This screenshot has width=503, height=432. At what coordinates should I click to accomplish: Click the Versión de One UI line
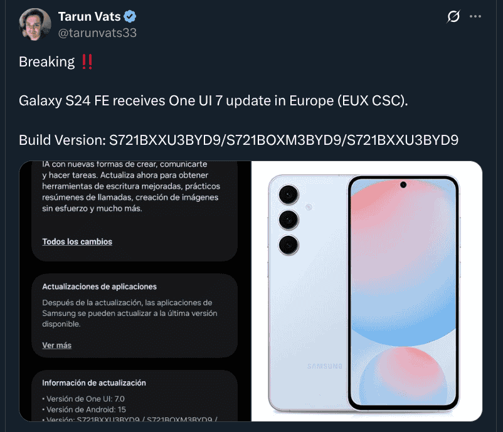click(83, 399)
